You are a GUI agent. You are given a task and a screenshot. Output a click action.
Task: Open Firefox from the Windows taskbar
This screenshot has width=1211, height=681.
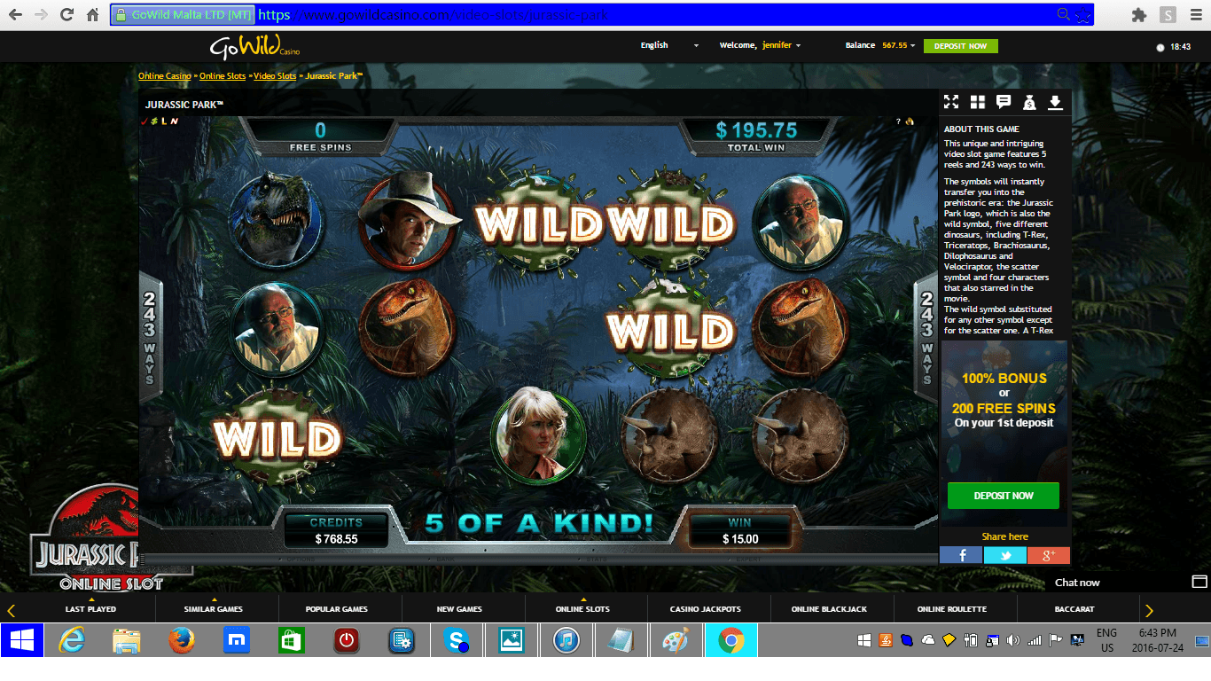(182, 640)
